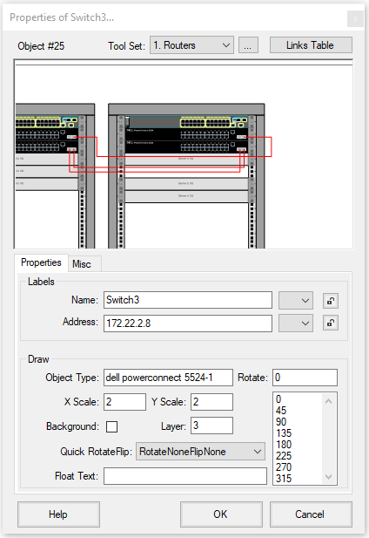Image resolution: width=369 pixels, height=538 pixels.
Task: Open the dropdown next to Address field
Action: coord(296,323)
